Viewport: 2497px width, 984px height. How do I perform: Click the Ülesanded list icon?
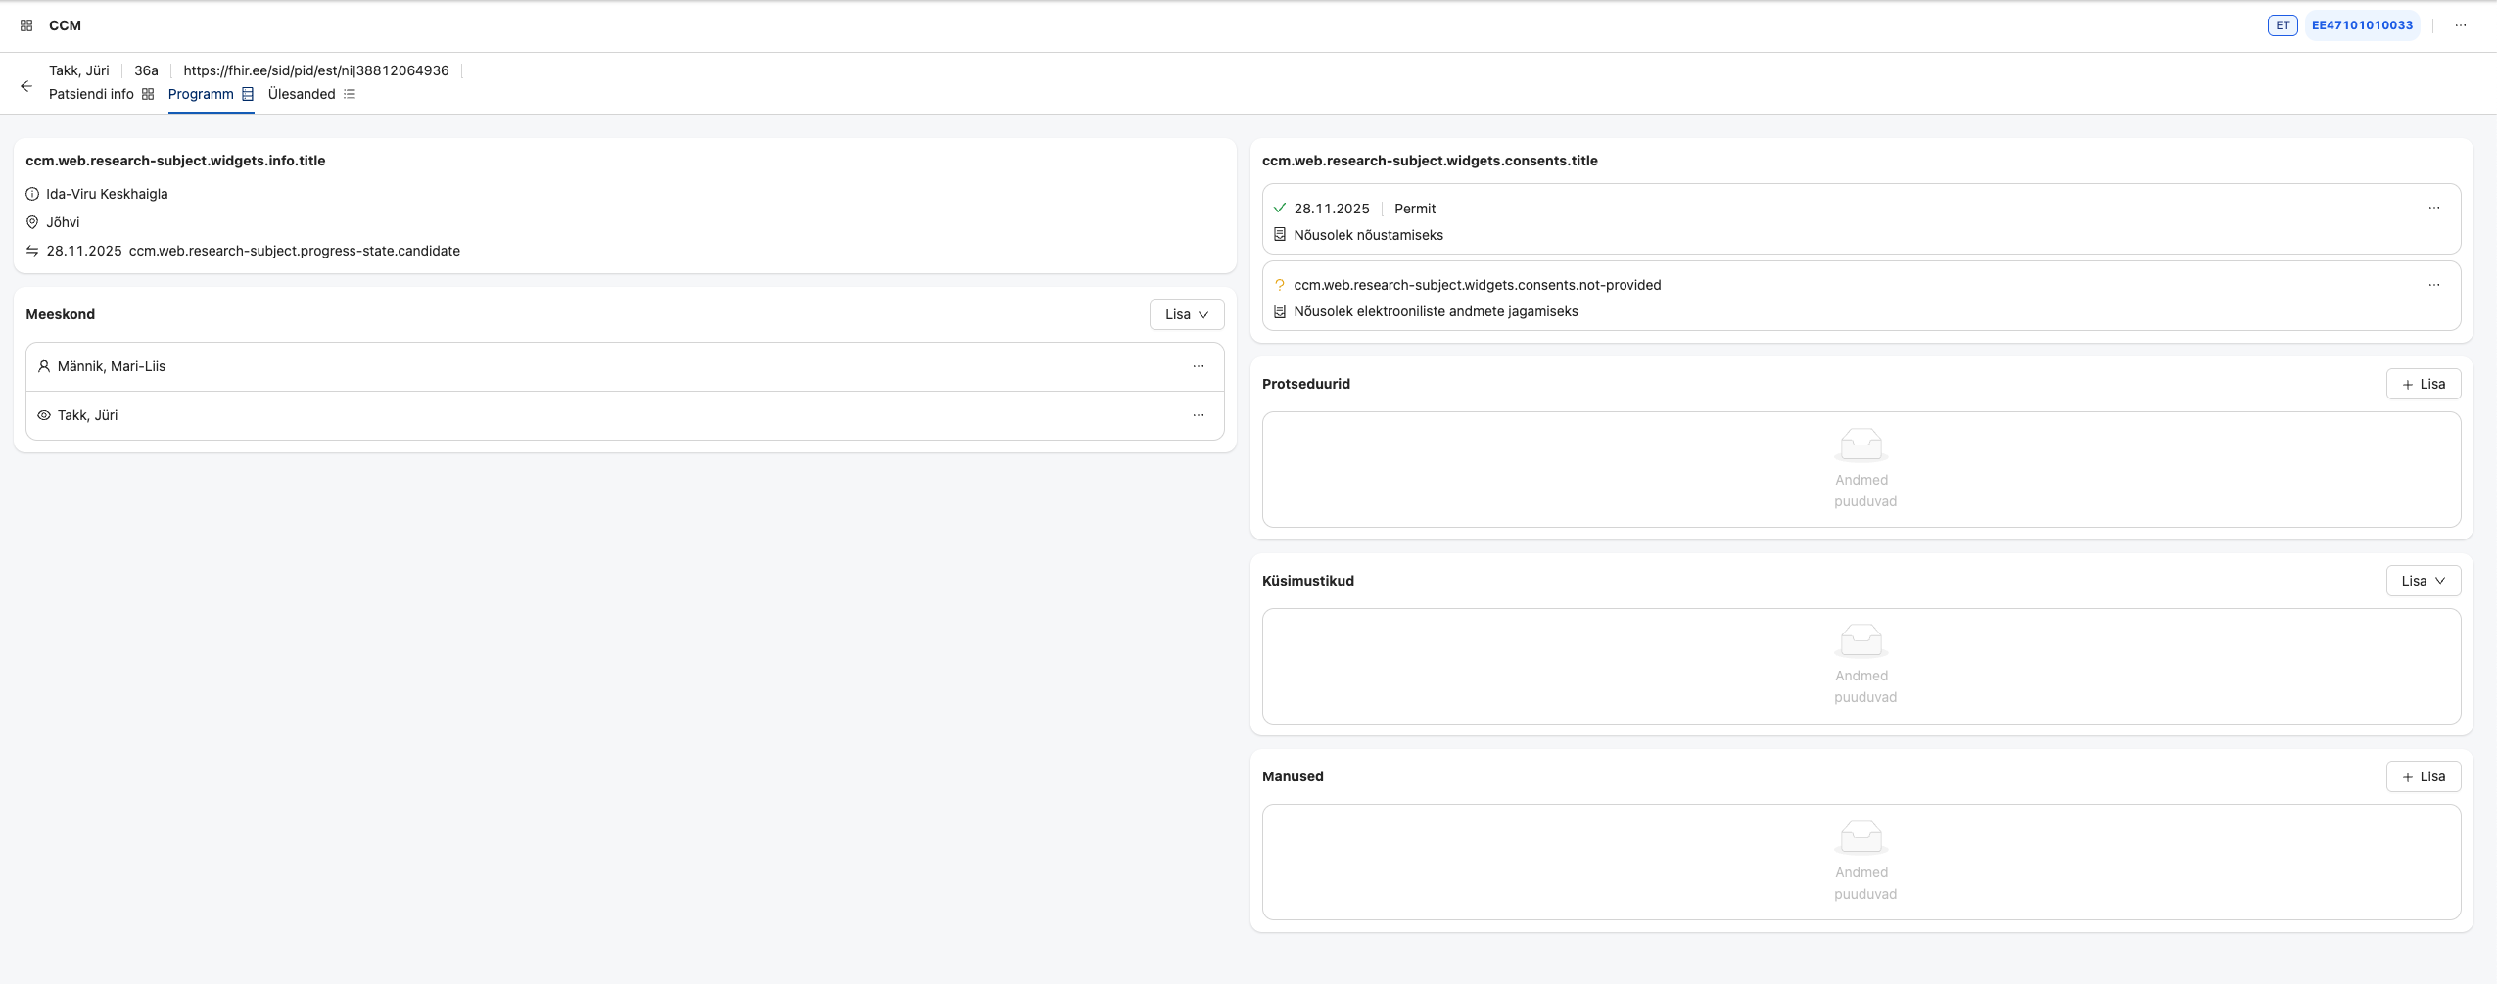click(351, 93)
